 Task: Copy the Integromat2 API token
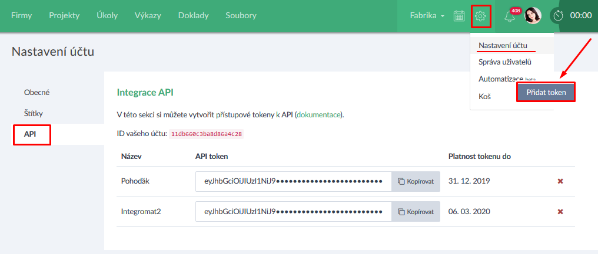[x=416, y=212]
